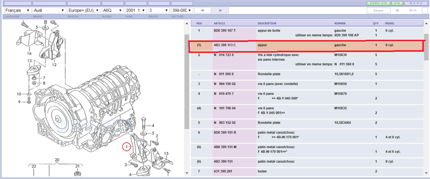Click the VIN button
430x179 pixels.
[397, 3]
